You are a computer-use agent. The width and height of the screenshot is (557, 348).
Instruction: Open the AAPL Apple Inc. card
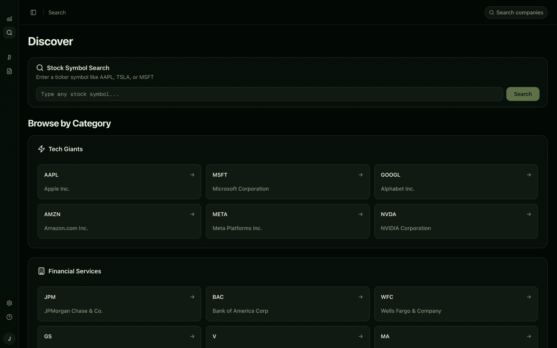[119, 182]
